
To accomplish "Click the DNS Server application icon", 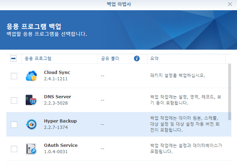I will point(31,100).
